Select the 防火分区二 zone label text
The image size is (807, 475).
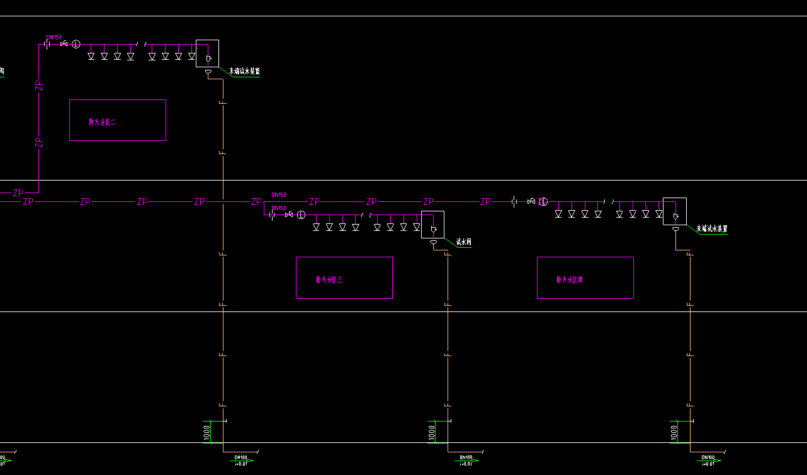coord(102,122)
